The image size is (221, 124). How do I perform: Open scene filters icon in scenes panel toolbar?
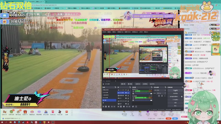[109, 107]
